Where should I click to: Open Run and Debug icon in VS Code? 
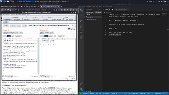tap(81, 26)
